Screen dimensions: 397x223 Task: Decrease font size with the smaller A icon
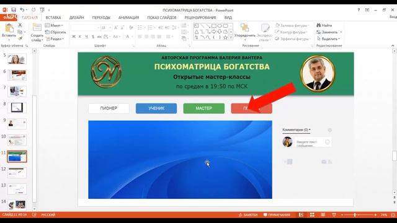click(122, 27)
